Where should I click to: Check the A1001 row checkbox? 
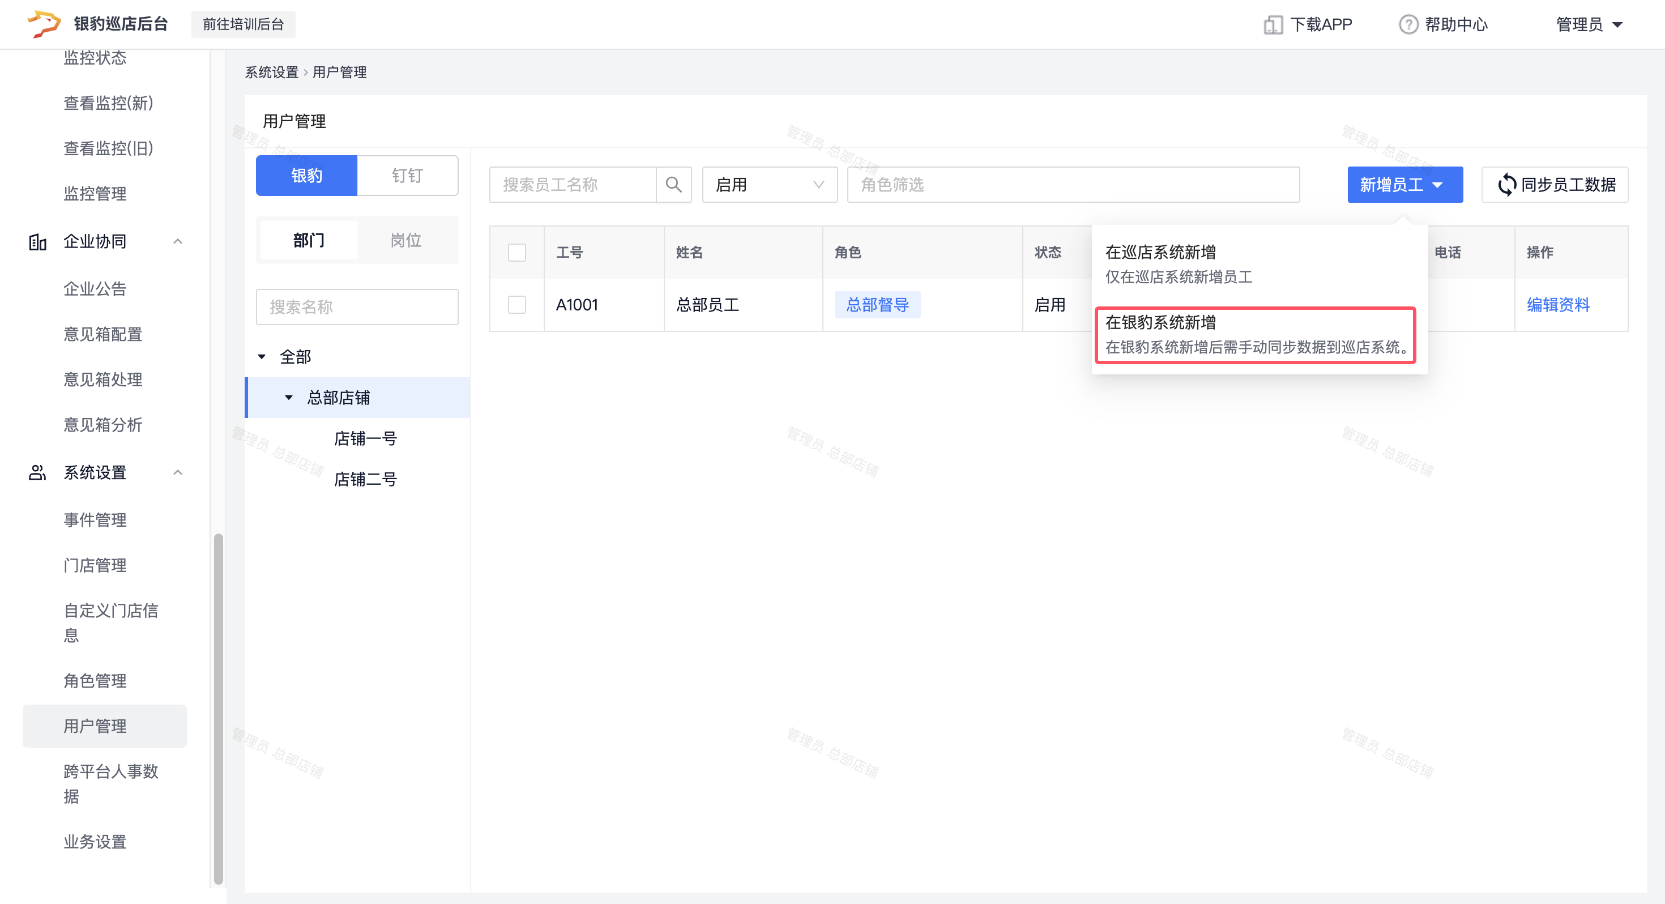click(517, 305)
